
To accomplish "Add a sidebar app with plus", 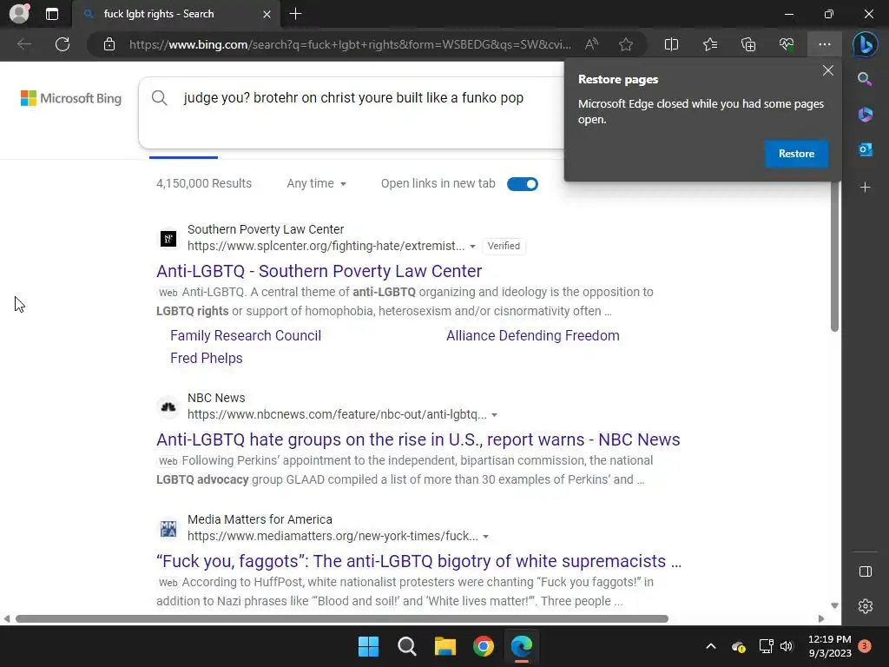I will click(x=866, y=188).
